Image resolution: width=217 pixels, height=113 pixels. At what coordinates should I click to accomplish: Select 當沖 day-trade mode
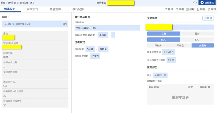click(x=197, y=34)
